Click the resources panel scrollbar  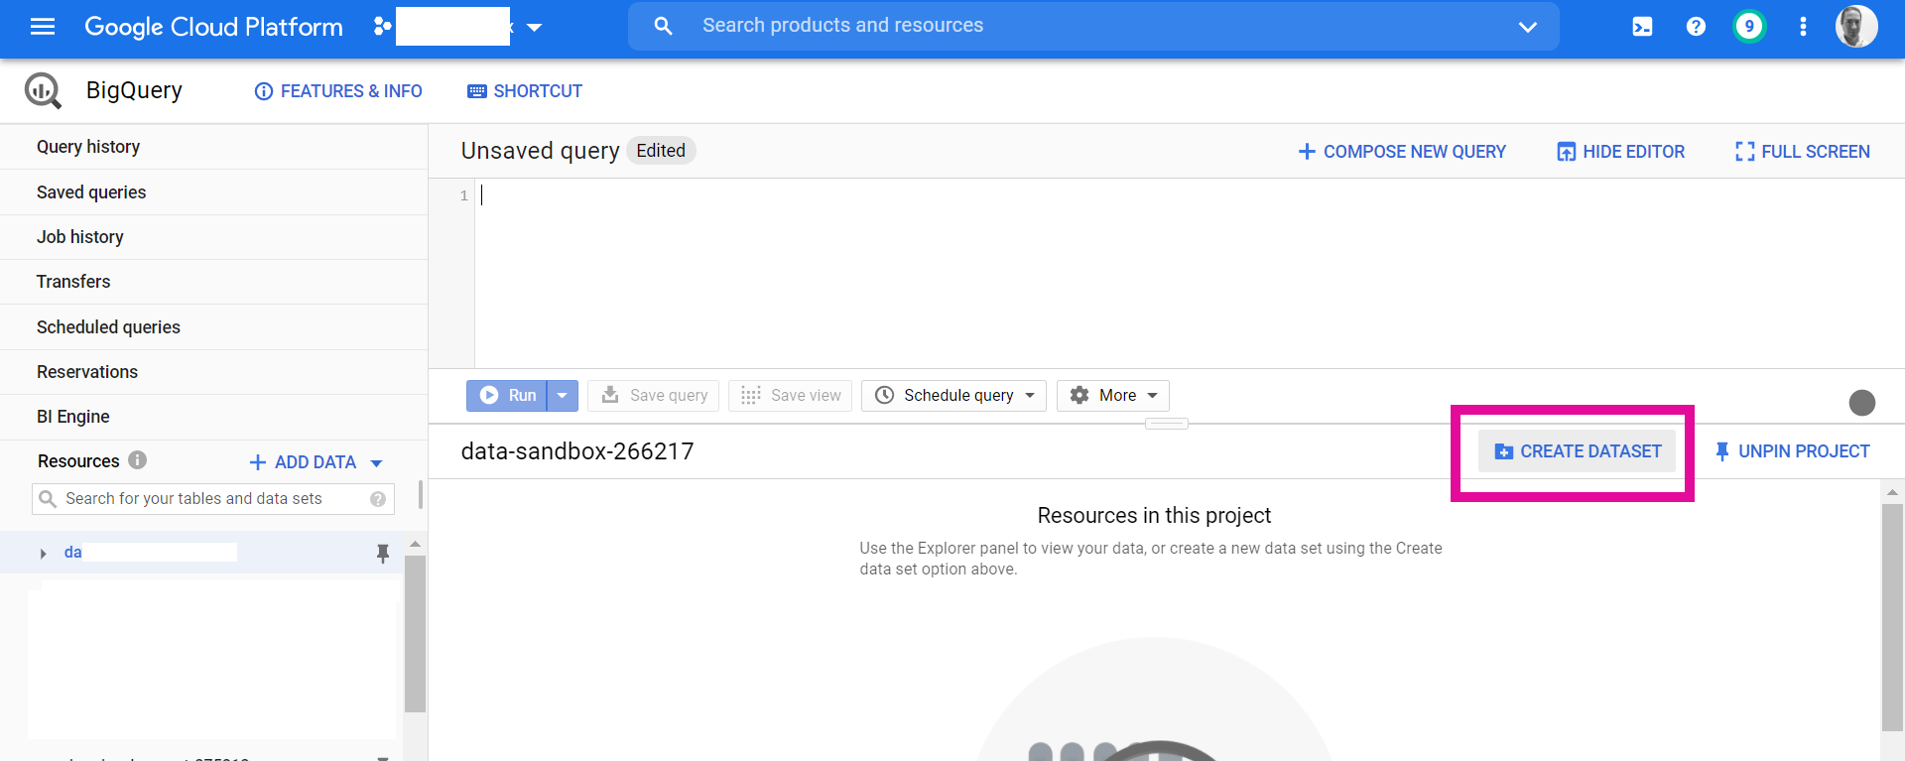coord(415,633)
